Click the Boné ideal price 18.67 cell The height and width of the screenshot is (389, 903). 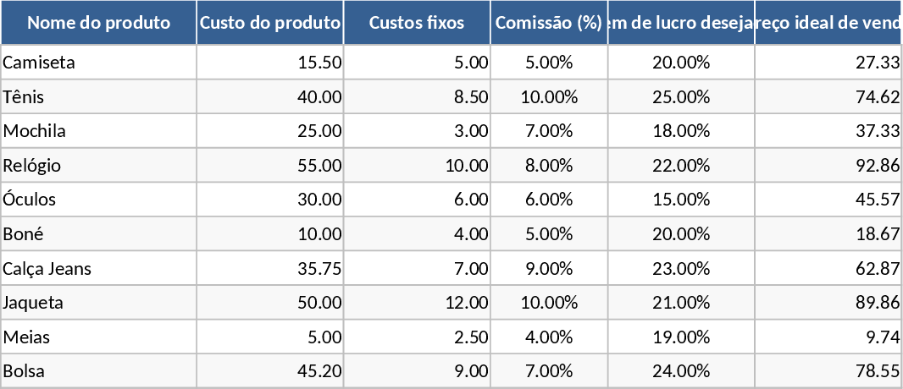coord(828,234)
